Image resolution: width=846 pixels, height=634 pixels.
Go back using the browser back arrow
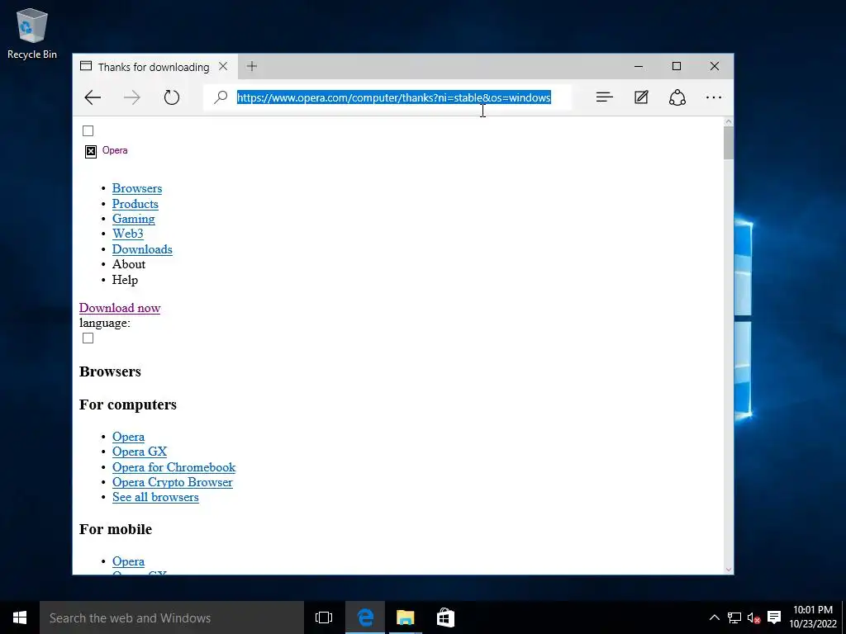[x=93, y=97]
